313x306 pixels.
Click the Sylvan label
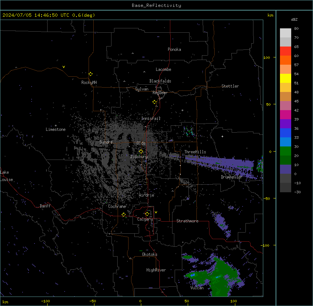pyautogui.click(x=142, y=89)
